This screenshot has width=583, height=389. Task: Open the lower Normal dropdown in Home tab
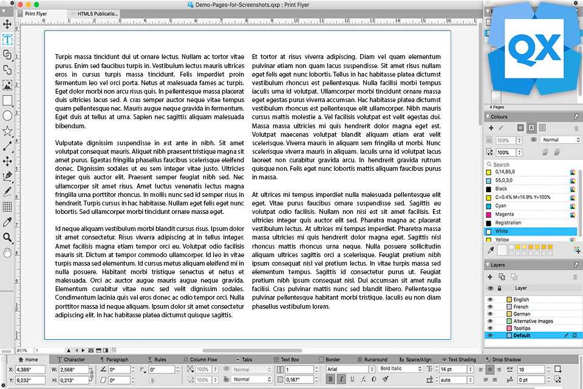[251, 379]
